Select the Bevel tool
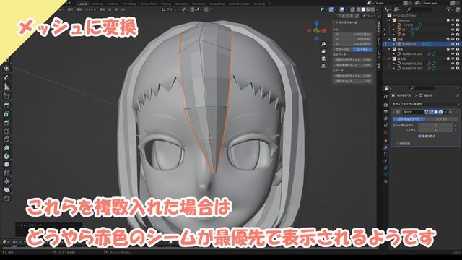This screenshot has height=260, width=462. tap(6, 122)
